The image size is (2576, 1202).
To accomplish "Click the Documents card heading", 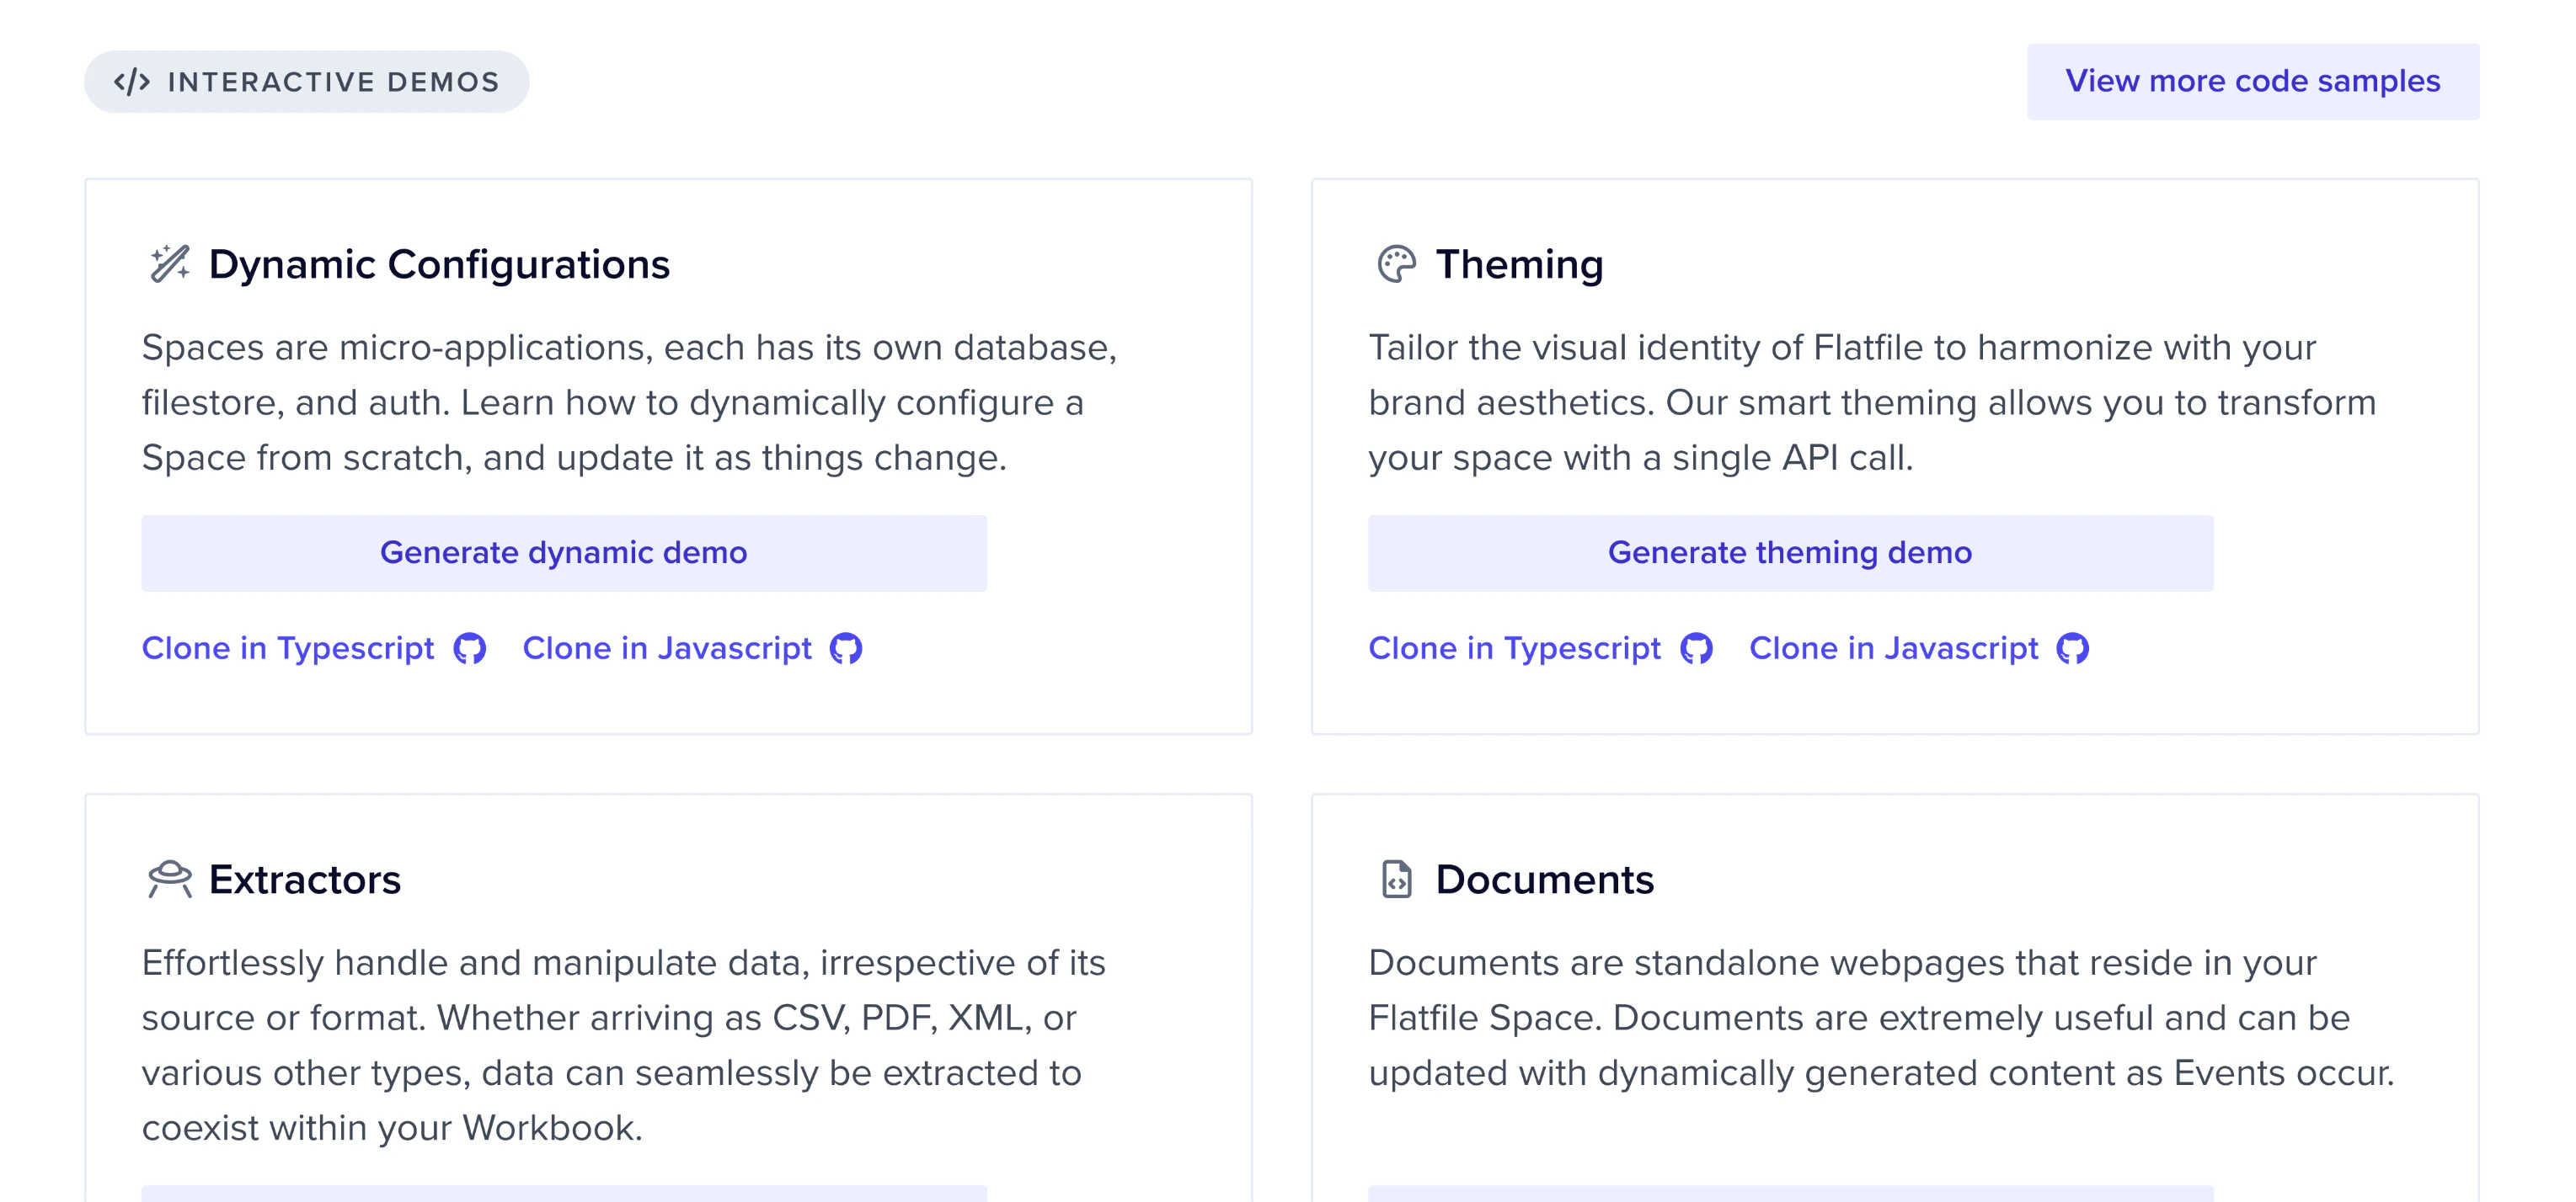I will (1544, 880).
